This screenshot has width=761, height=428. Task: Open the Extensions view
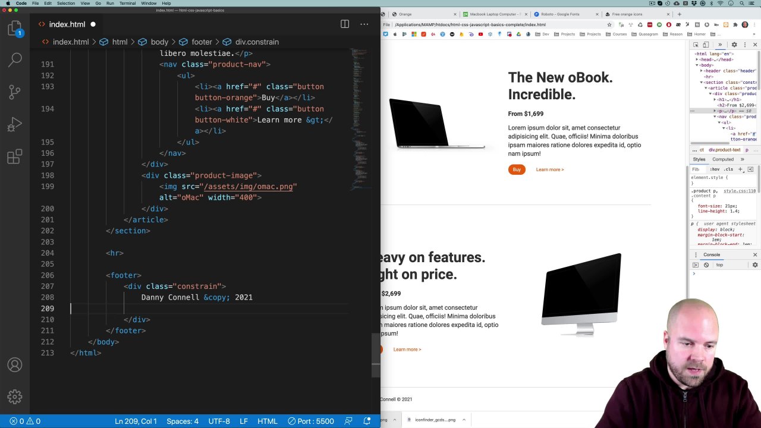pyautogui.click(x=15, y=157)
